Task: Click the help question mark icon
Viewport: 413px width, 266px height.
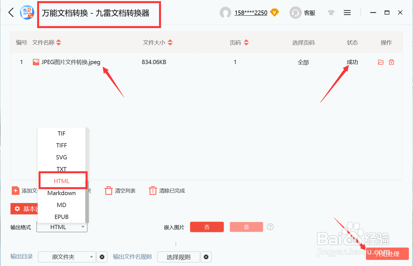Action: click(x=270, y=227)
